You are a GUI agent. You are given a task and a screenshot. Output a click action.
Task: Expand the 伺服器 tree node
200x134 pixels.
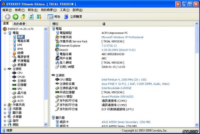click(x=5, y=109)
